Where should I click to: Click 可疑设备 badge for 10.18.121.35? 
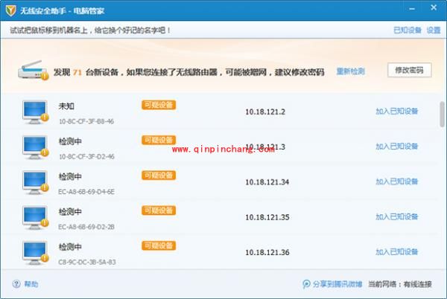pos(159,210)
